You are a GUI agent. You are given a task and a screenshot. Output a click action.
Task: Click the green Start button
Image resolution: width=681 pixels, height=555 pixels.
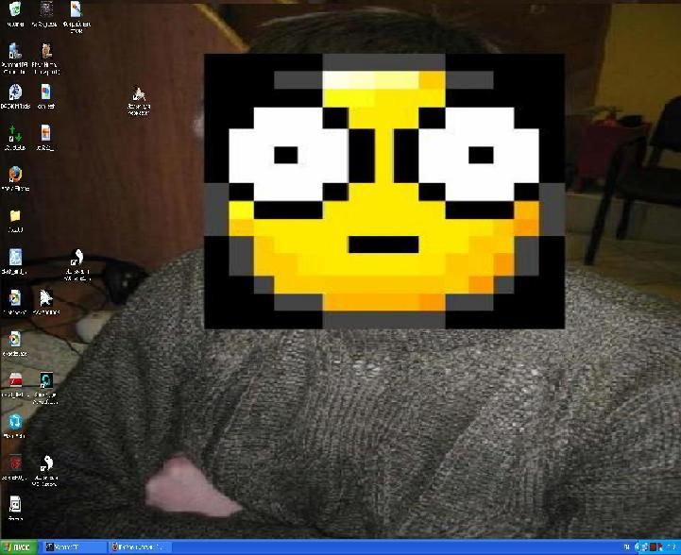click(18, 547)
